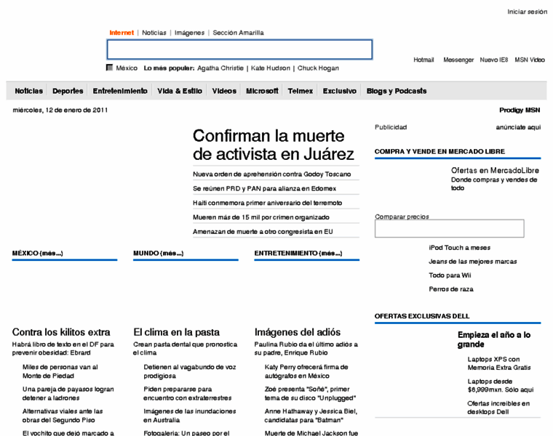Click the Prodigy MSN text
Screen dimensions: 553x436
pos(520,110)
